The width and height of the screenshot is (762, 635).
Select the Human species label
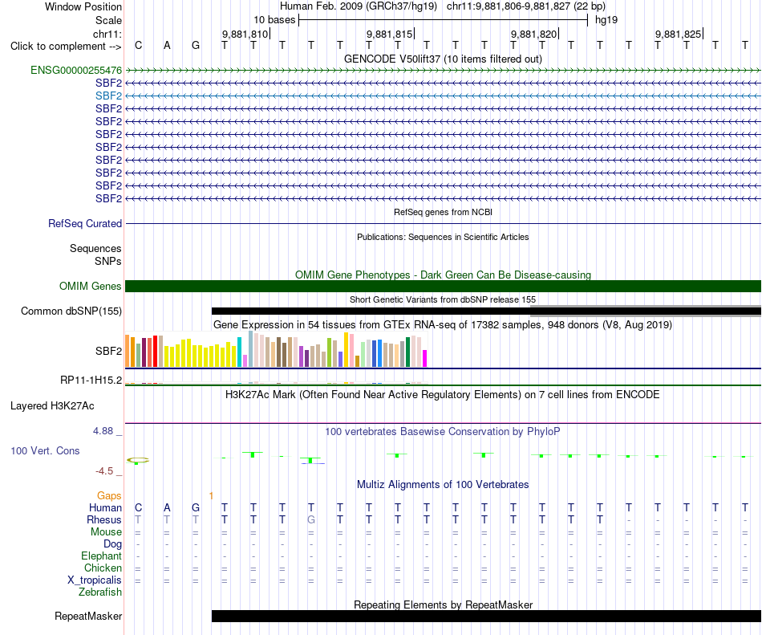pos(105,507)
